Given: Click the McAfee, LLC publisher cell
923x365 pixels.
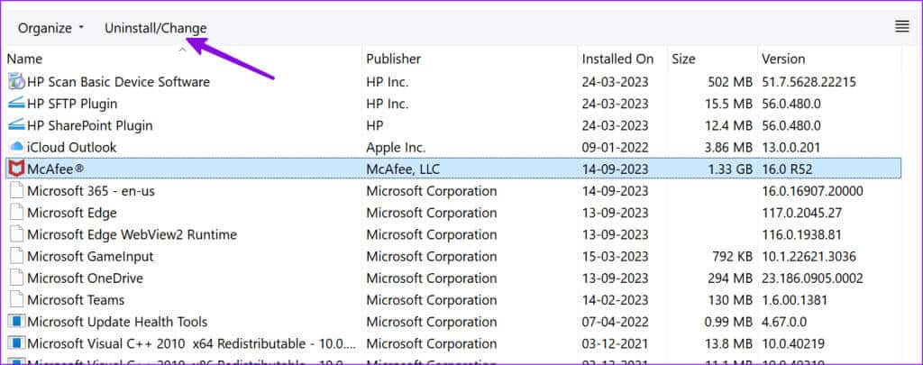Looking at the screenshot, I should (403, 169).
